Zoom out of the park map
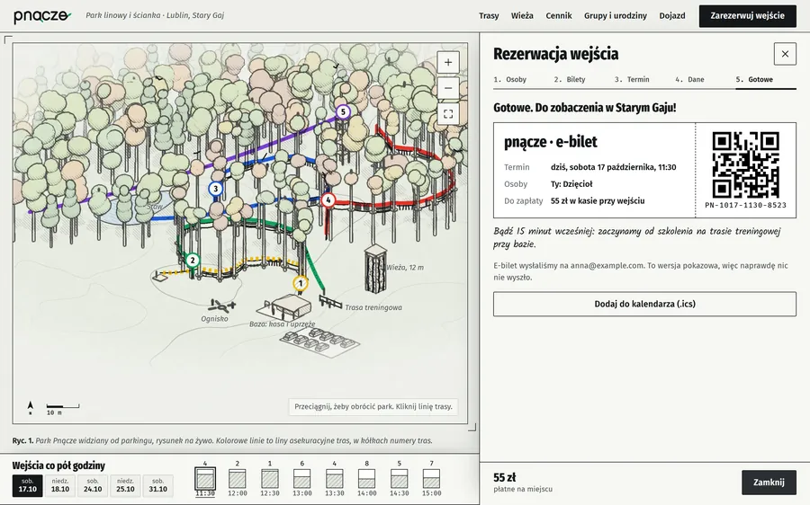The width and height of the screenshot is (810, 505). 448,88
